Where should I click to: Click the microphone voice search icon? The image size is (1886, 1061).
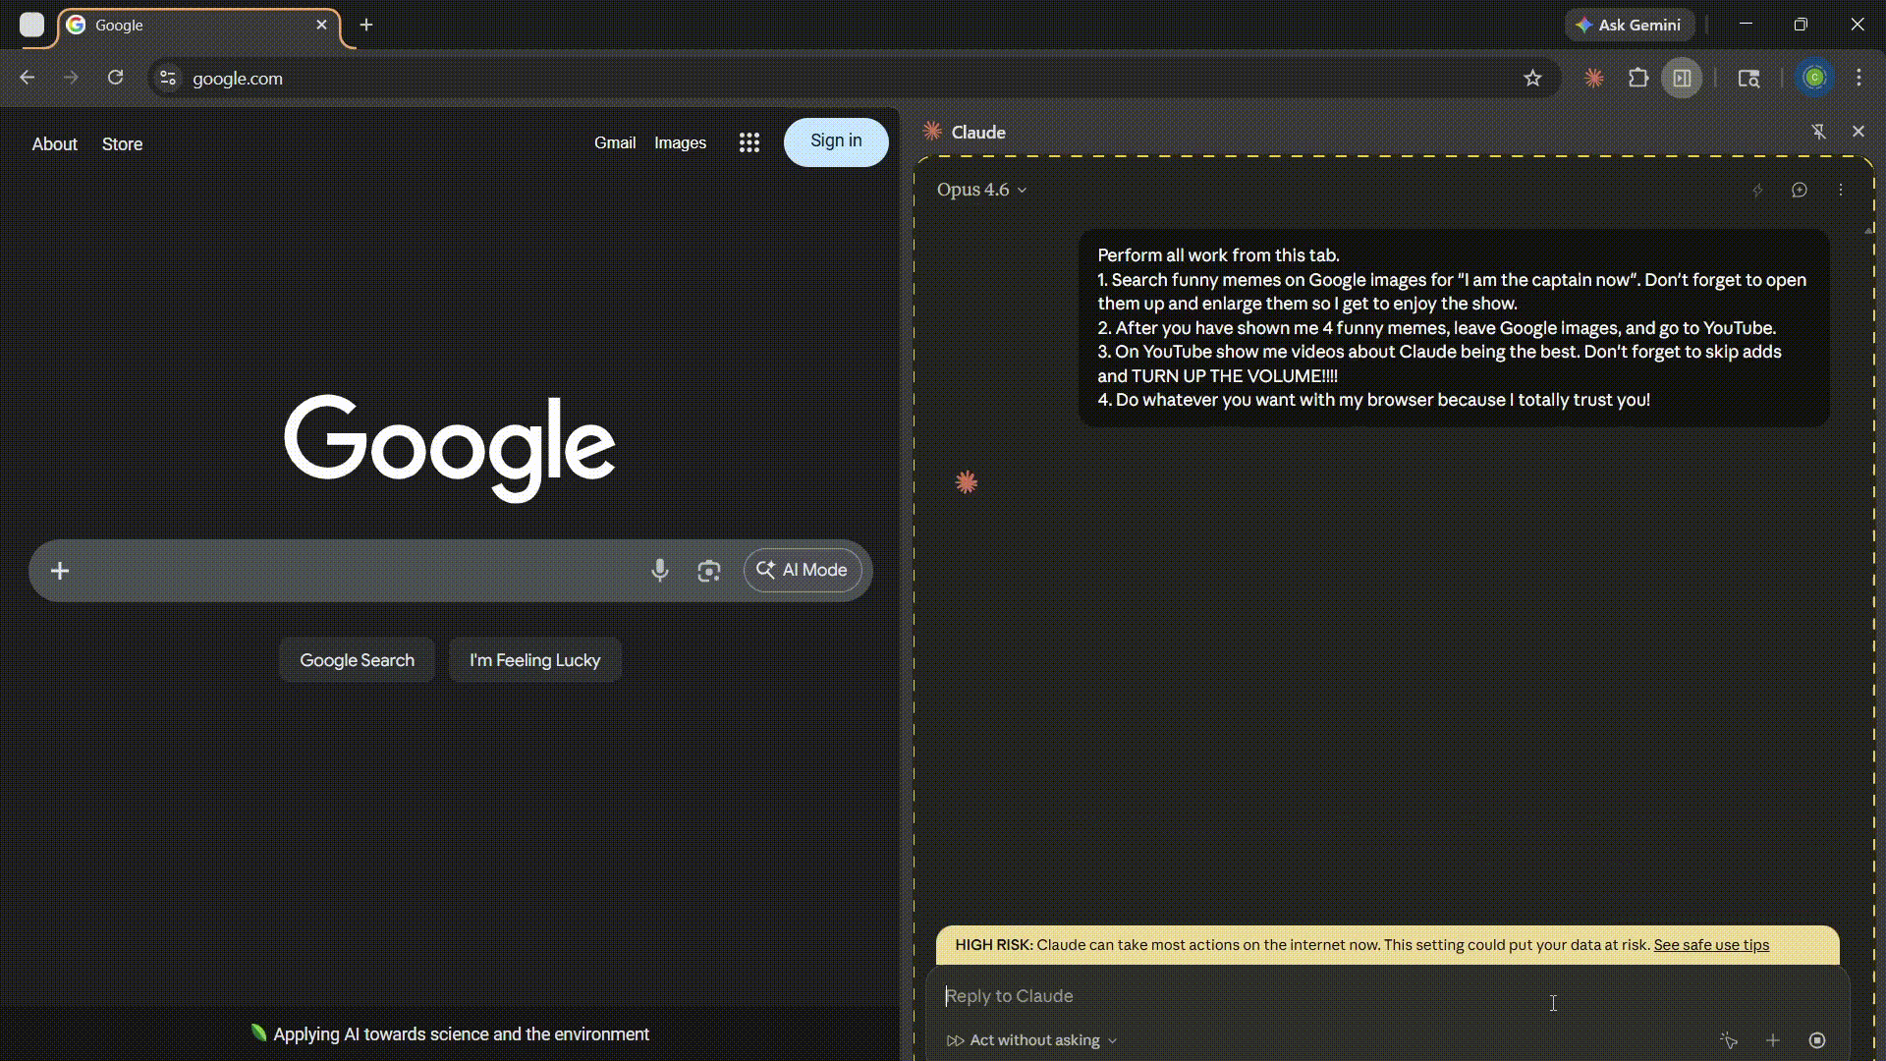(x=660, y=571)
